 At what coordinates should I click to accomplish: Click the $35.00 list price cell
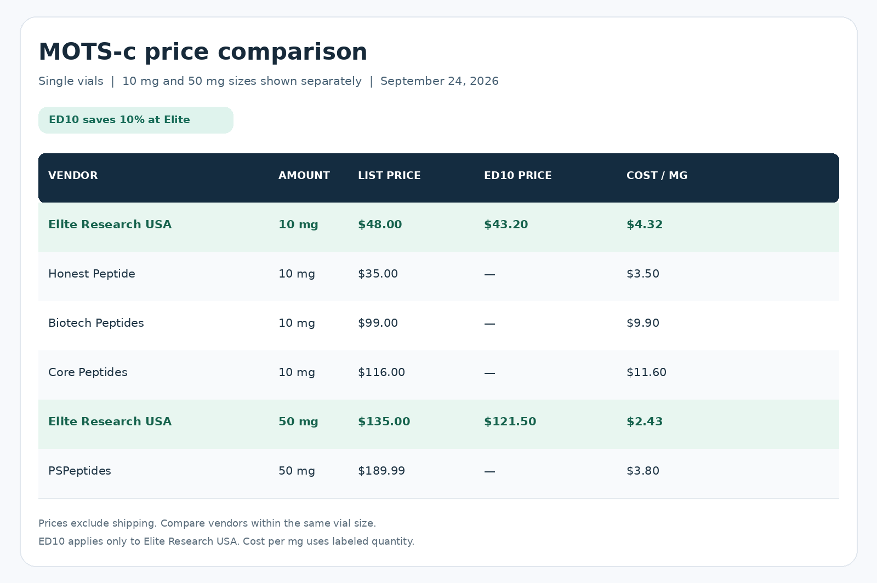378,274
